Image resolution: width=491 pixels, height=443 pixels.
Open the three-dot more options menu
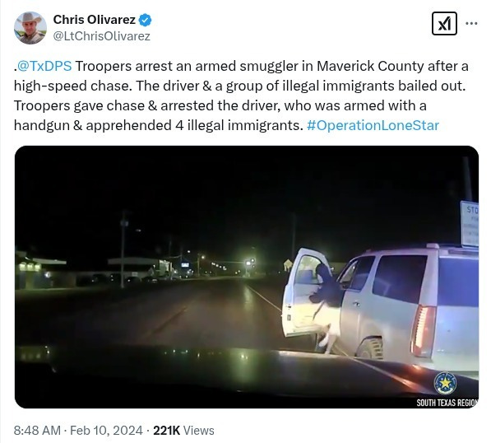click(x=471, y=23)
